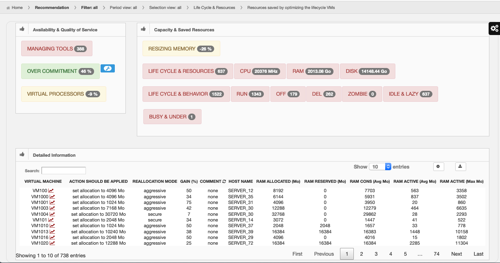Screen dimensions: 500x263
Task: Click 'set allocation to 30720 Mo' cell
Action: (99, 214)
